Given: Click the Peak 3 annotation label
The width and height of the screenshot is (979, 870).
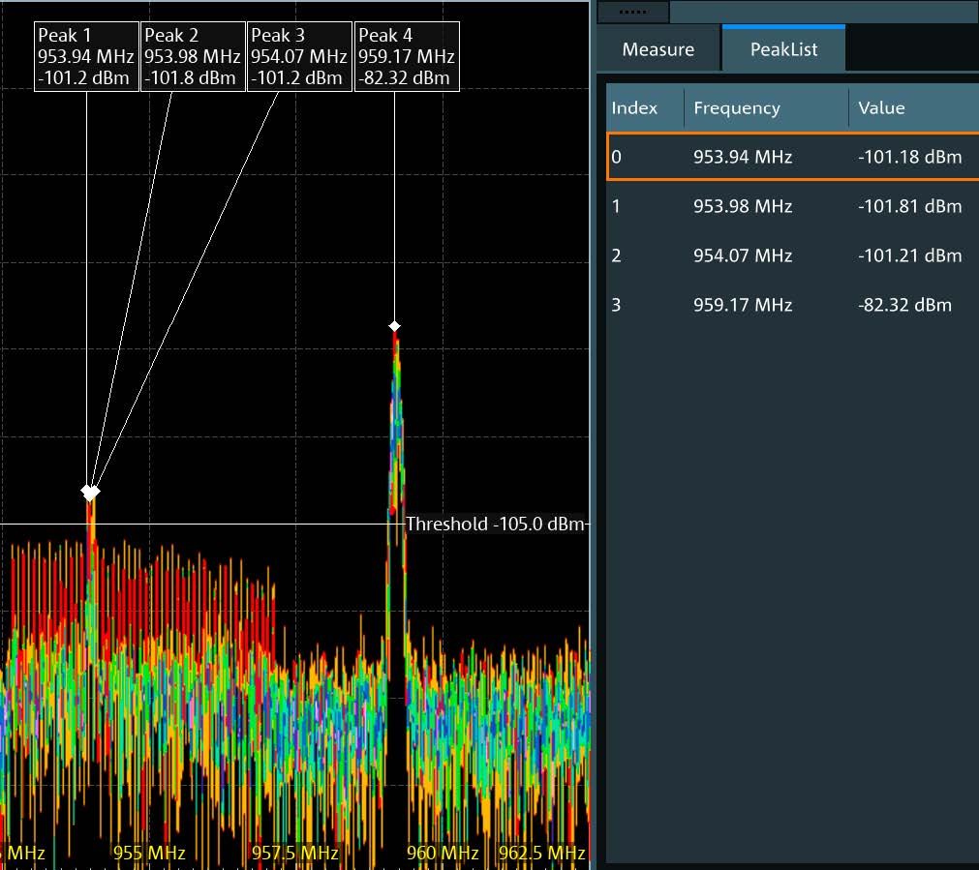Looking at the screenshot, I should click(299, 57).
